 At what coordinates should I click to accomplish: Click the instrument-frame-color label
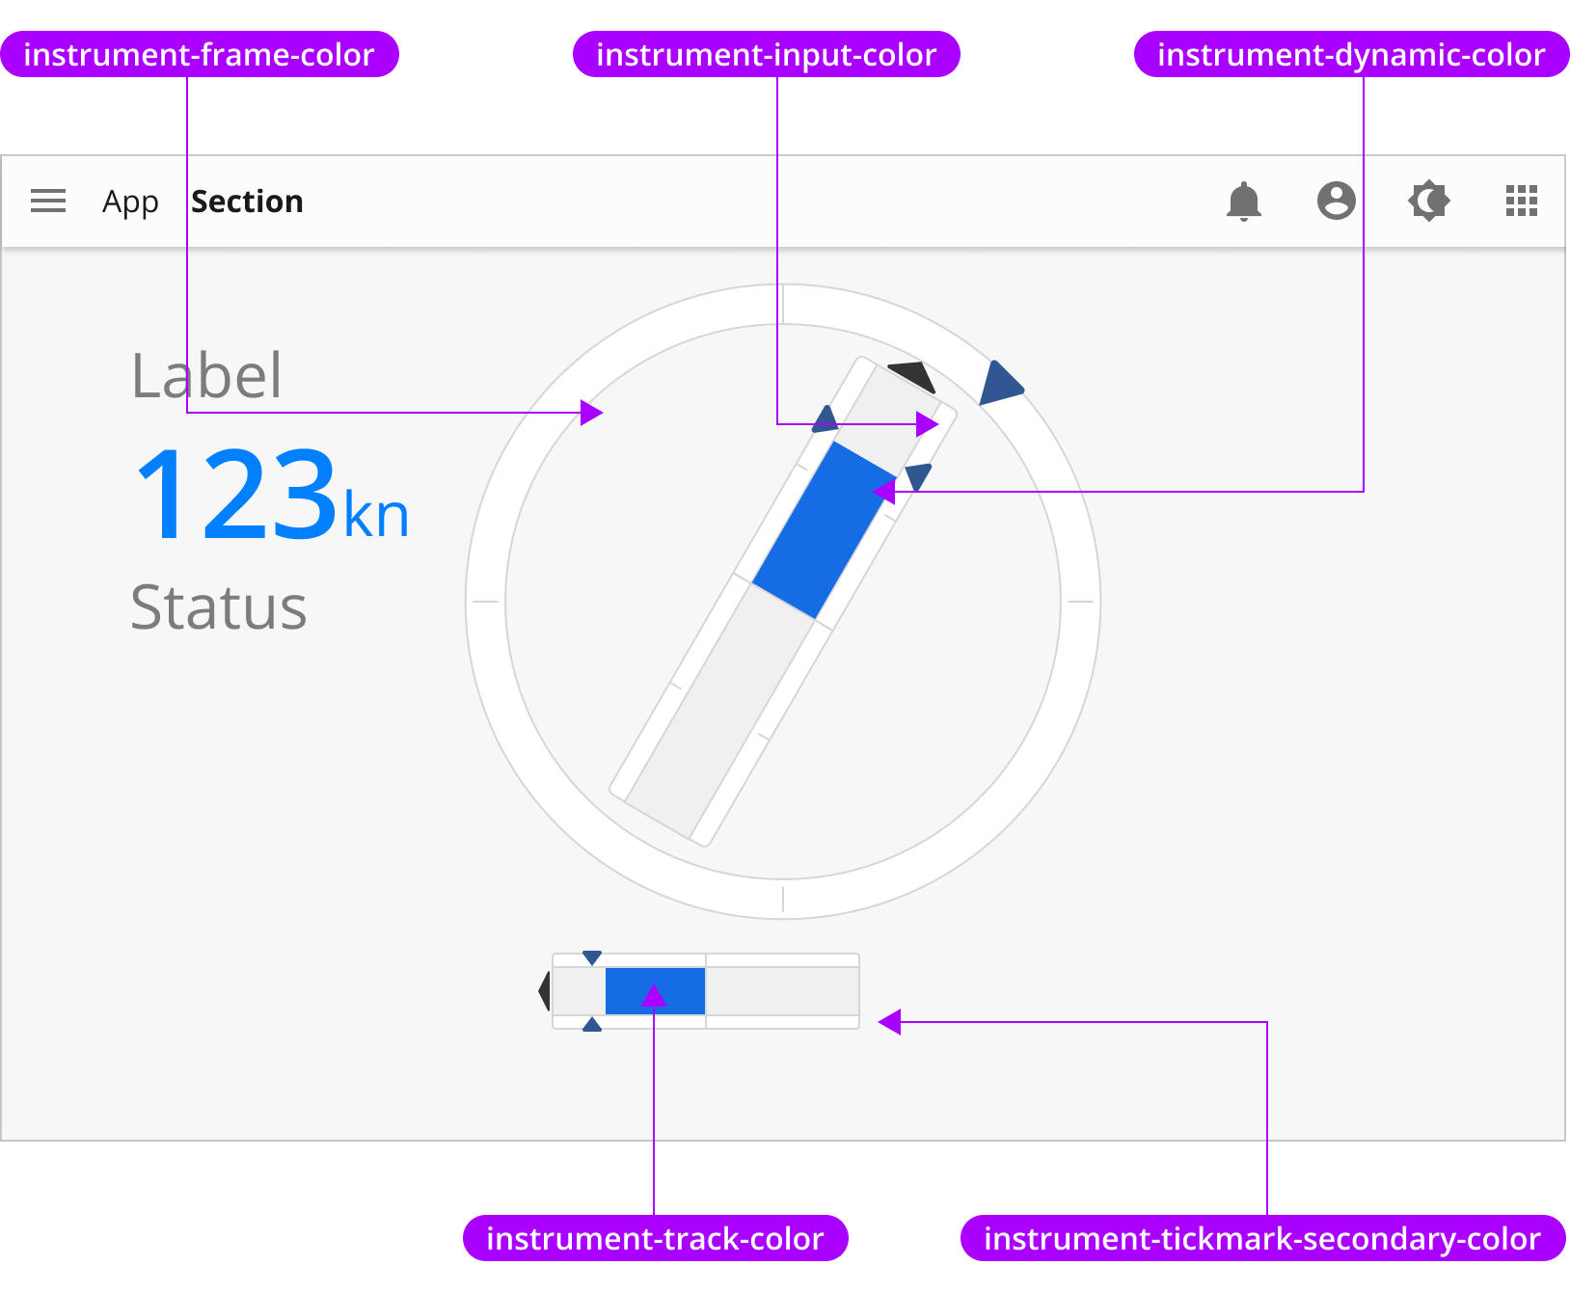(199, 54)
